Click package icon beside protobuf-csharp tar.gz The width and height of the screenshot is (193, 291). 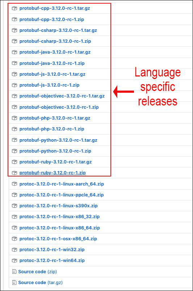tap(14, 30)
